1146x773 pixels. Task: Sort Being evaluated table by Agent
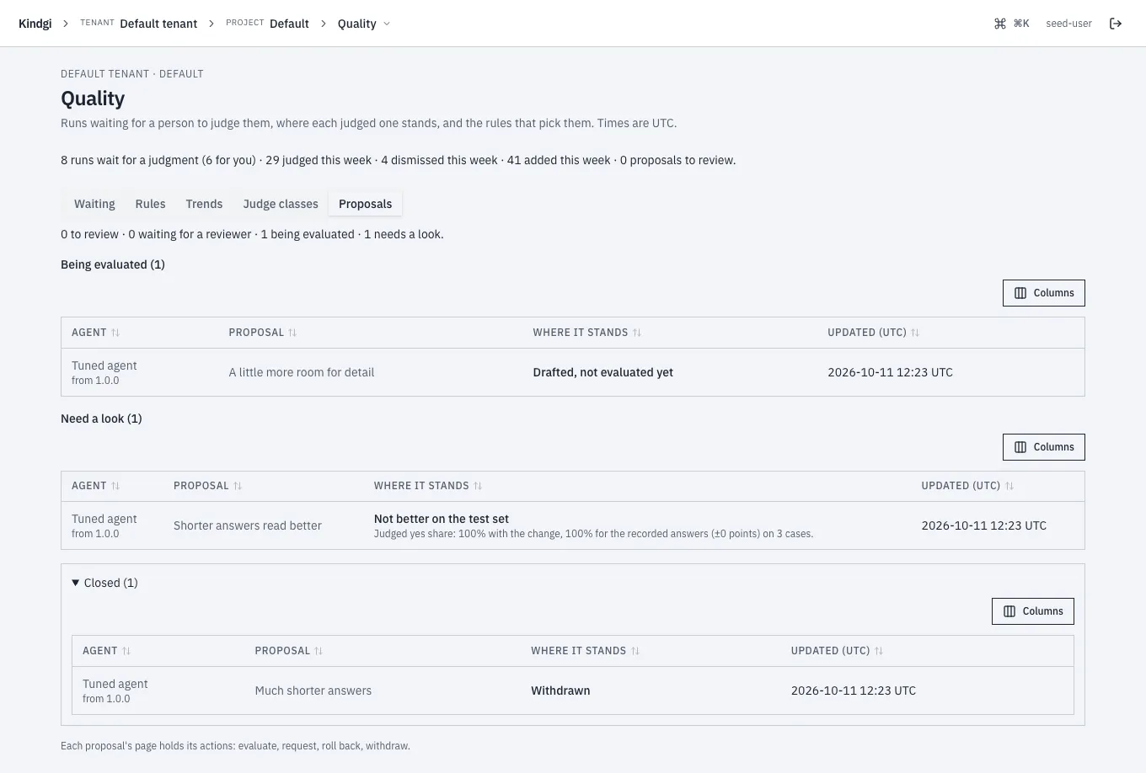pos(96,333)
